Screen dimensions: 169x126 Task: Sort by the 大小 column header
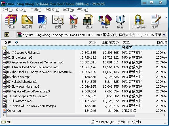point(92,42)
